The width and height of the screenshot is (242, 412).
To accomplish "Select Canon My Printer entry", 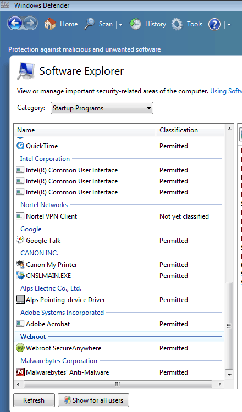I will (120, 265).
